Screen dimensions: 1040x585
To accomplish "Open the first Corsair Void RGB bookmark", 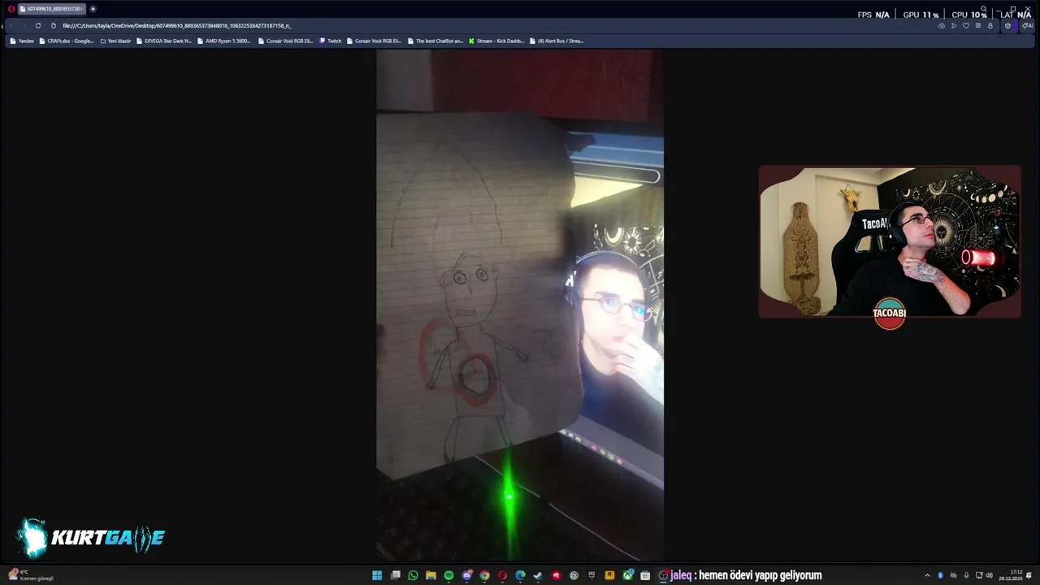I will tap(285, 41).
